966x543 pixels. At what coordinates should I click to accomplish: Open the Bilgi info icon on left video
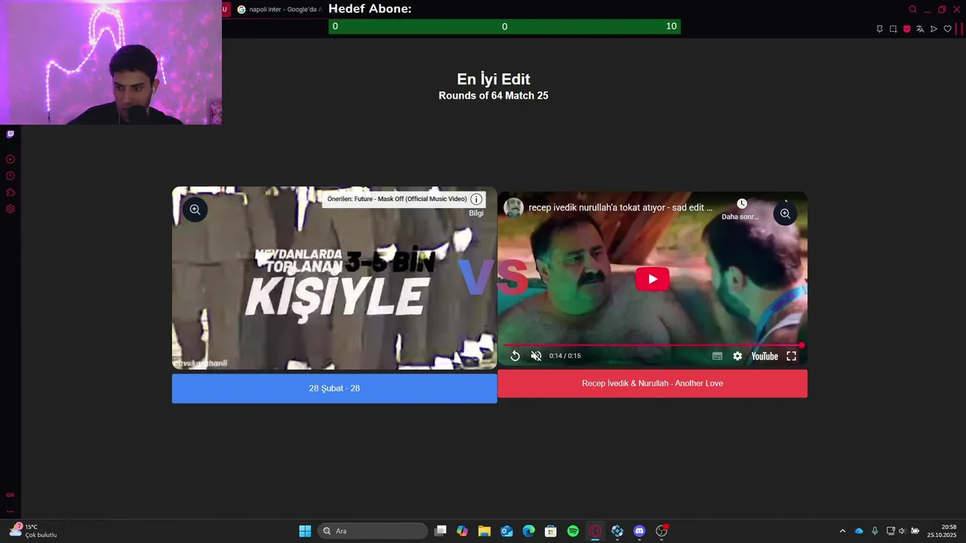pos(476,199)
